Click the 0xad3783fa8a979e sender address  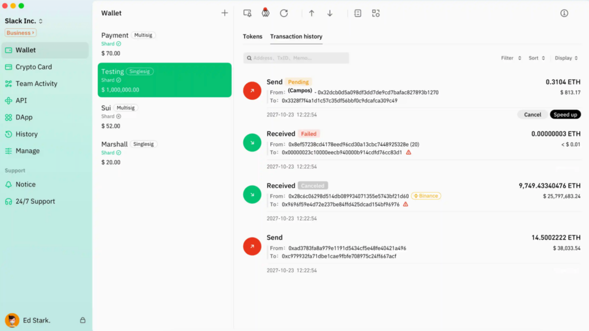coord(347,248)
